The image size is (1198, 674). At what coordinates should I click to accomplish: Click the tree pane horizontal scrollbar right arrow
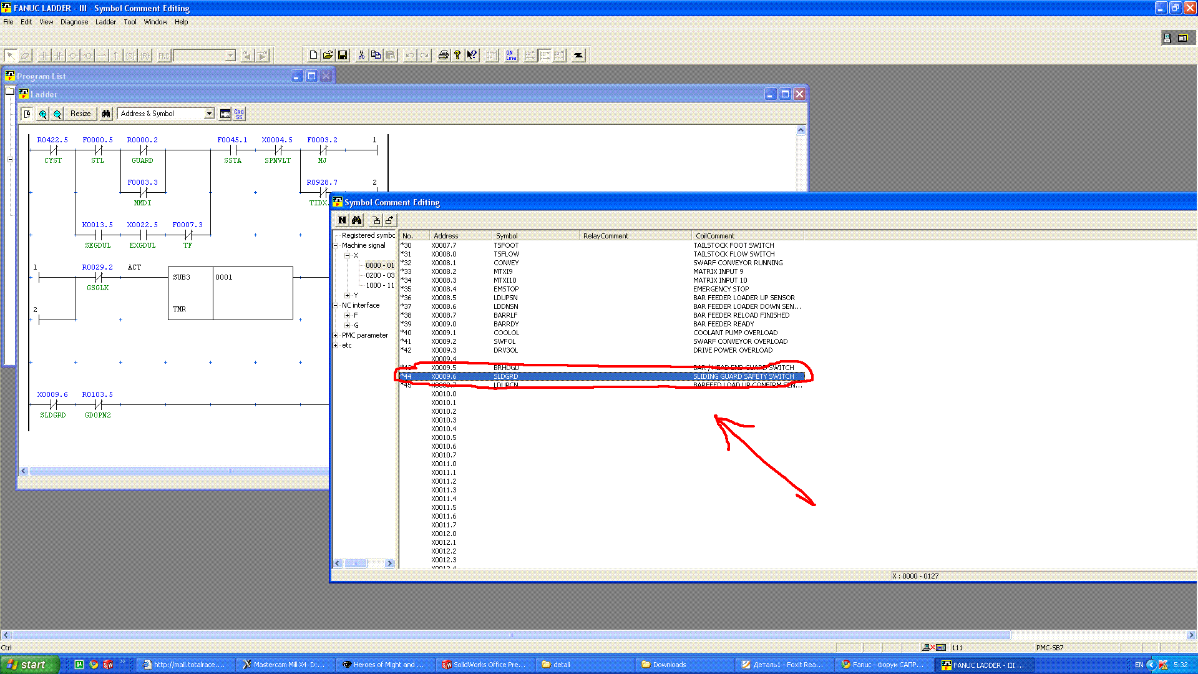click(x=390, y=564)
